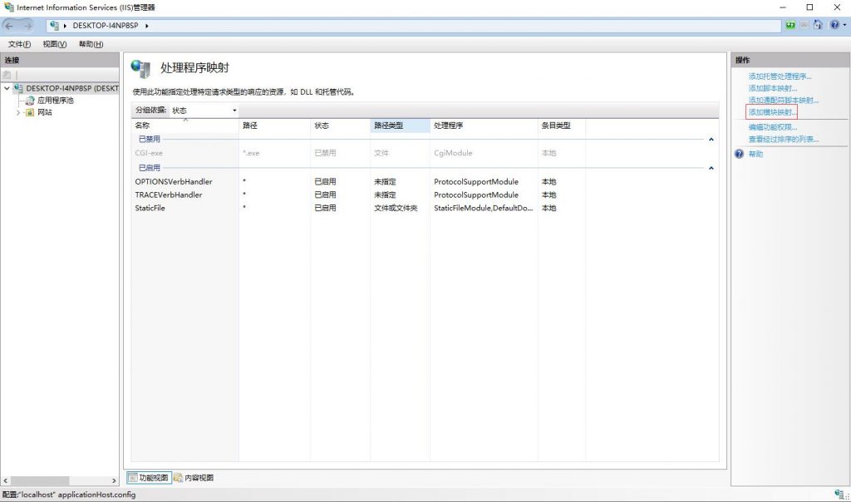
Task: Sort by the 路径类型 column header
Action: 400,125
